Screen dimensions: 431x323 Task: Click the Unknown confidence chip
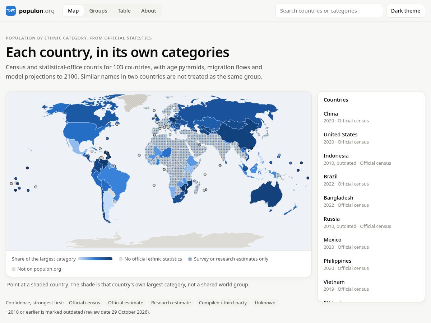pyautogui.click(x=265, y=303)
